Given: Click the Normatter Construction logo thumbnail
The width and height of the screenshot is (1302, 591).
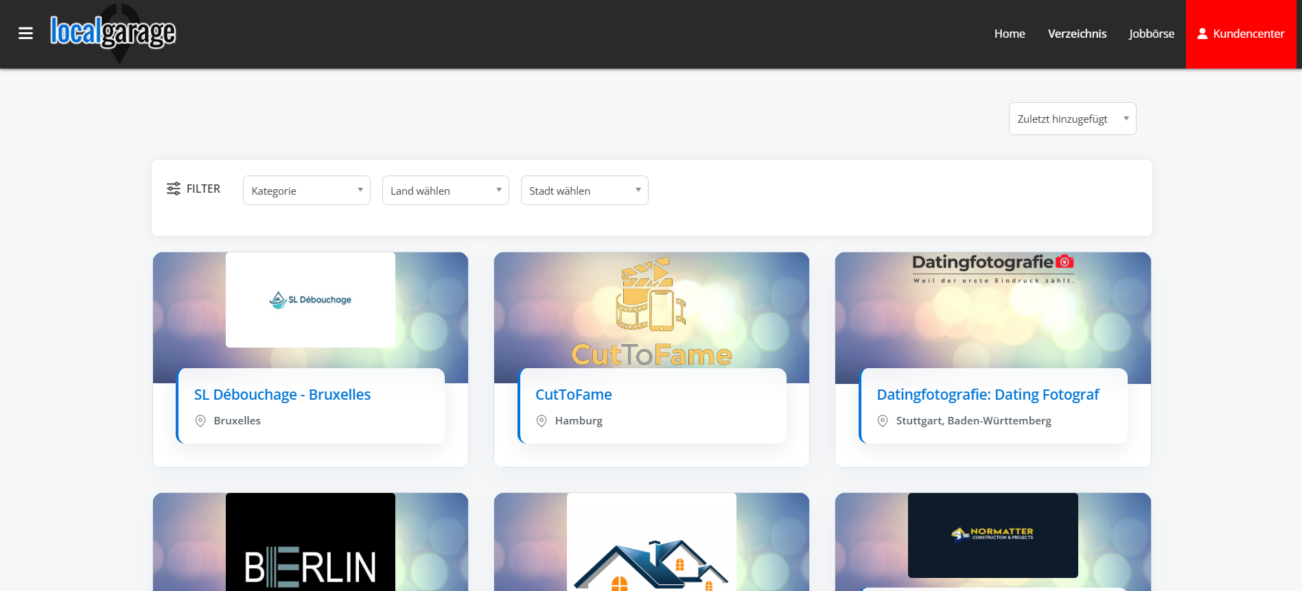Looking at the screenshot, I should (992, 535).
